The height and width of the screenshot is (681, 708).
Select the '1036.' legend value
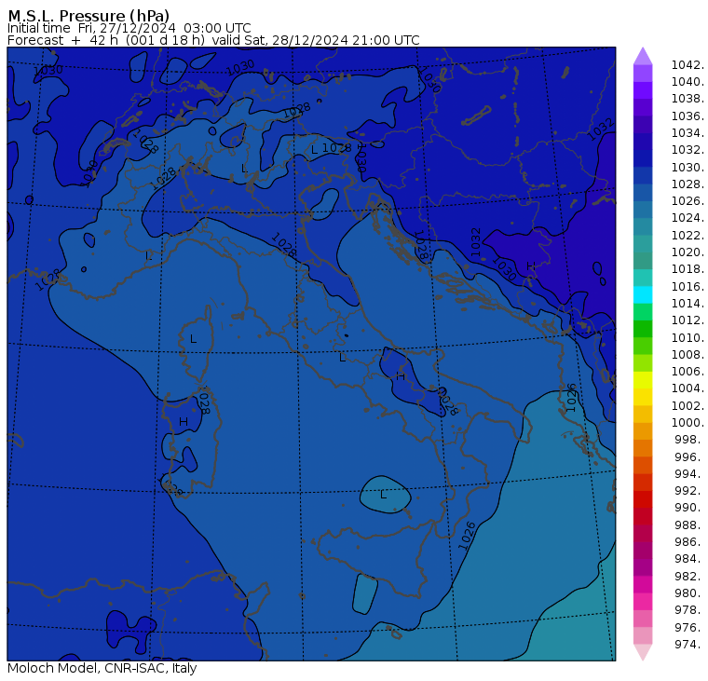tap(688, 116)
